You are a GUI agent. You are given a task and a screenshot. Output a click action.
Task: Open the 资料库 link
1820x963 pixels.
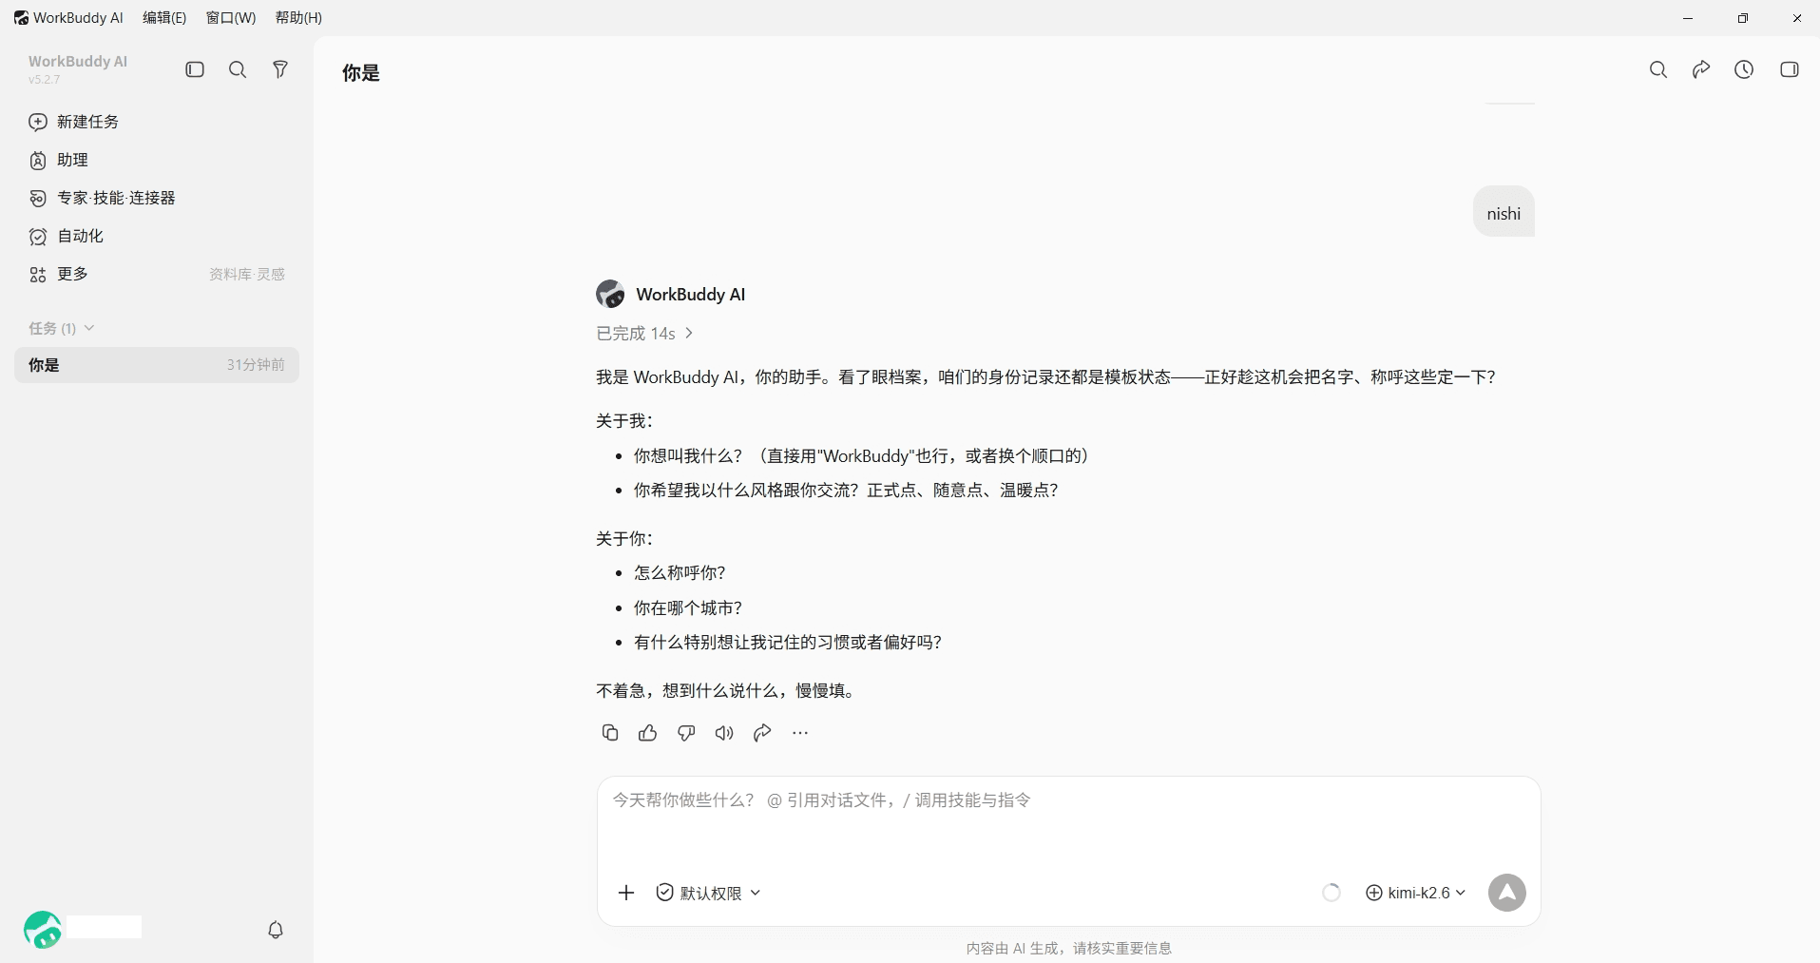[230, 274]
